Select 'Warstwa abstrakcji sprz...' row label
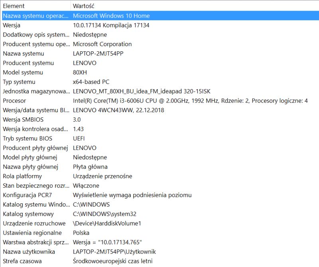Screen dimensions: 319x267 click(x=36, y=242)
